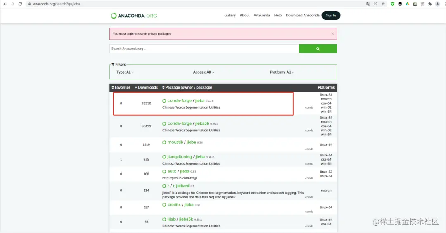
Task: Open the translate page icon in address bar
Action: (x=368, y=4)
